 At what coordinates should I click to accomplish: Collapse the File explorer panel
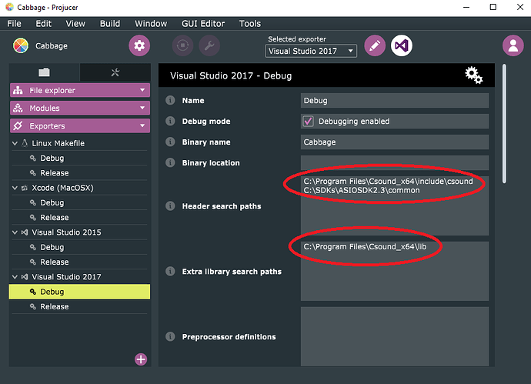click(x=80, y=90)
